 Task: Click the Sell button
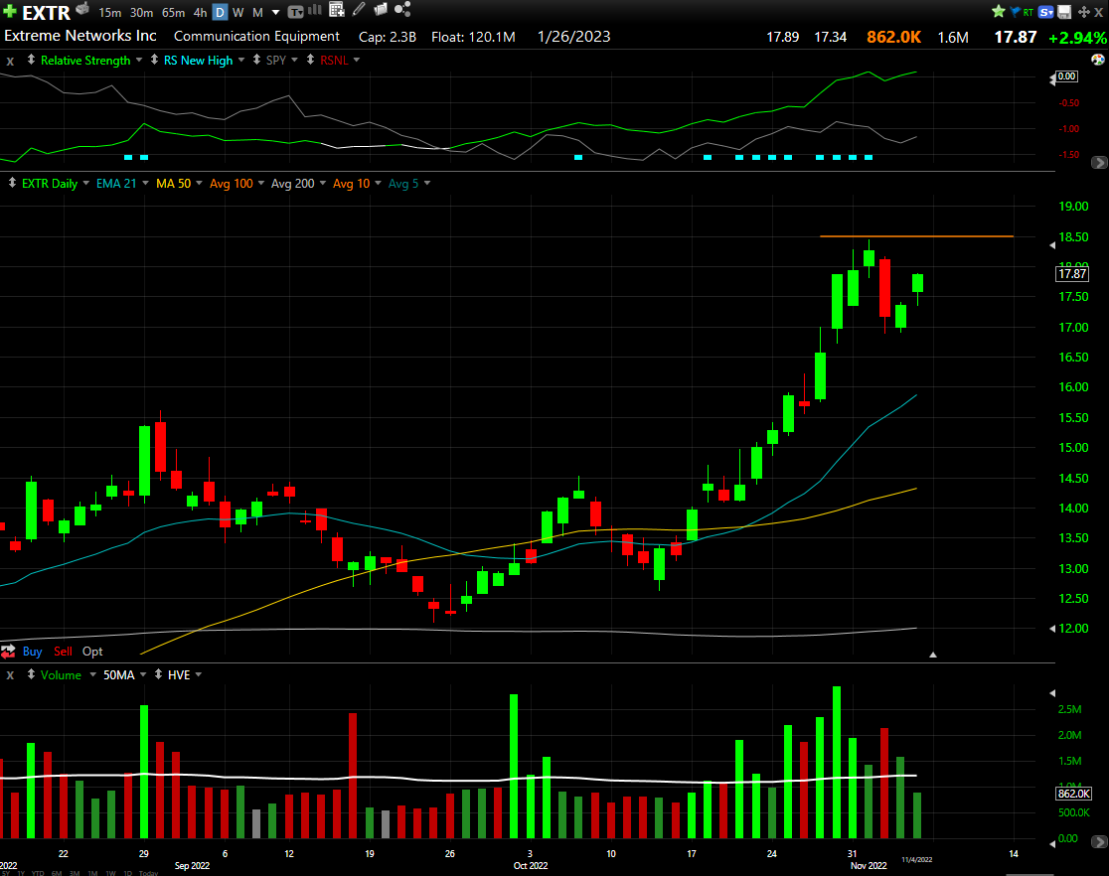pos(63,652)
